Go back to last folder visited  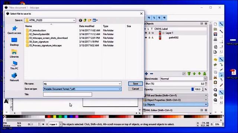(x=80, y=20)
